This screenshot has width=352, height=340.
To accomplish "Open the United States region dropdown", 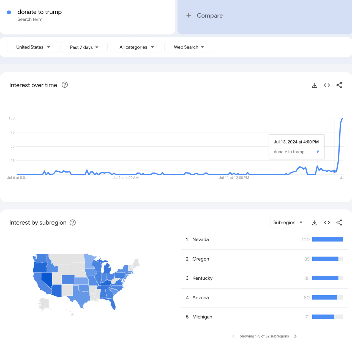I will (x=32, y=47).
